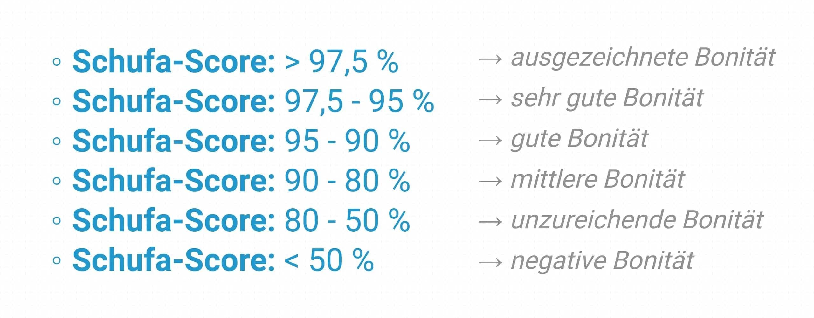Select the "90 - 80 %" score range
This screenshot has height=318, width=814.
(x=347, y=181)
